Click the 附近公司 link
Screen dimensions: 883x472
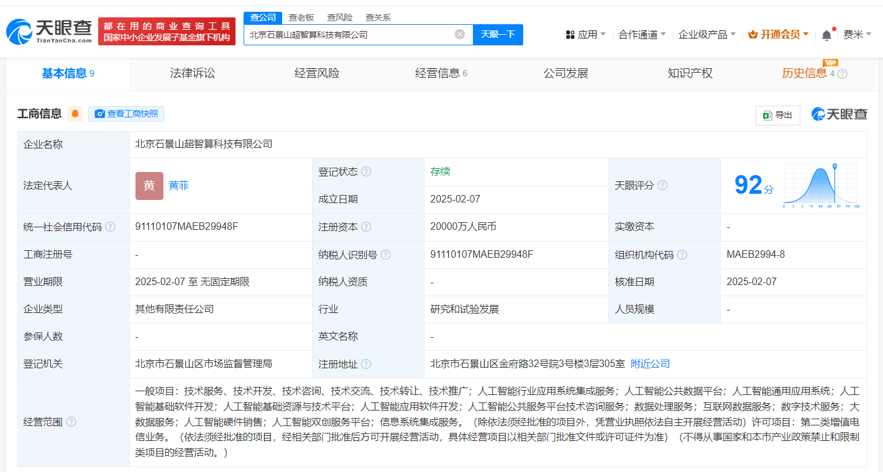650,364
